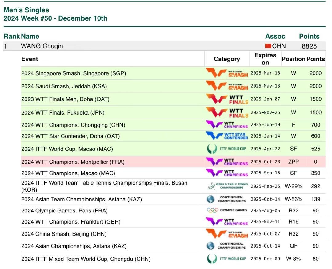
Task: Click World Team Table Tennis Championships logo
Action: (227, 186)
